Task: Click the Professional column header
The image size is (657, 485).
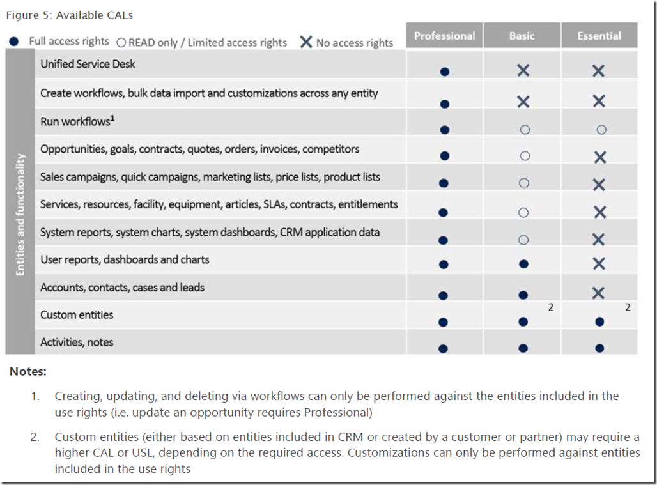Action: point(444,36)
